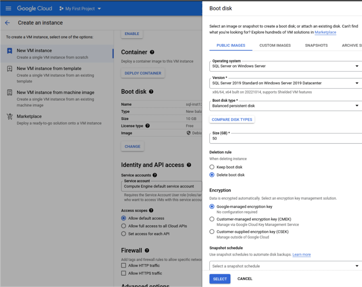Switch to the Snapshots tab

pos(316,45)
